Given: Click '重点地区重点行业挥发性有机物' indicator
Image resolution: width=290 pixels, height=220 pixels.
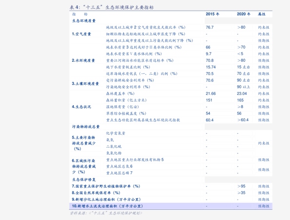Looking at the screenshot, I should coord(135,160).
